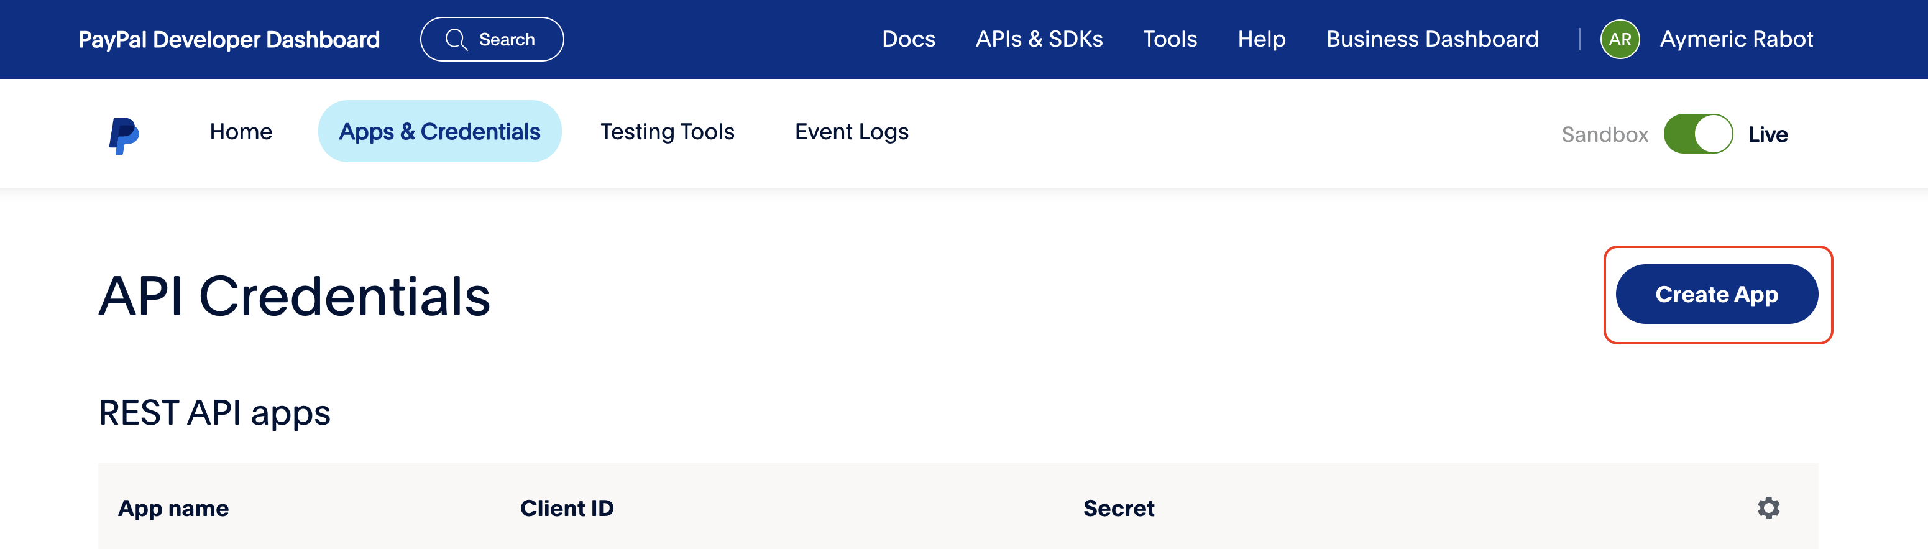1928x549 pixels.
Task: Click the AR user avatar
Action: tap(1620, 39)
